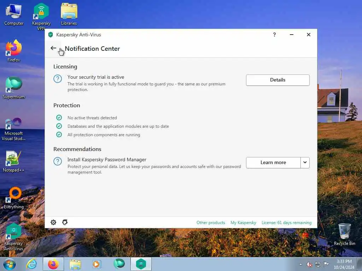Open the Other products link
The height and width of the screenshot is (271, 362).
click(x=211, y=223)
